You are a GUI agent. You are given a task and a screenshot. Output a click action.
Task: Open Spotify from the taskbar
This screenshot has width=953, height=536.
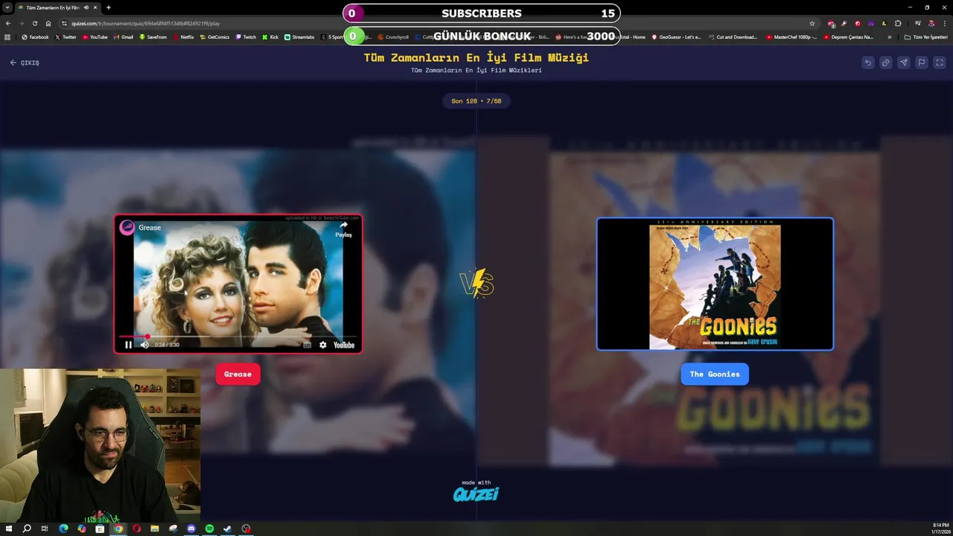[x=209, y=529]
